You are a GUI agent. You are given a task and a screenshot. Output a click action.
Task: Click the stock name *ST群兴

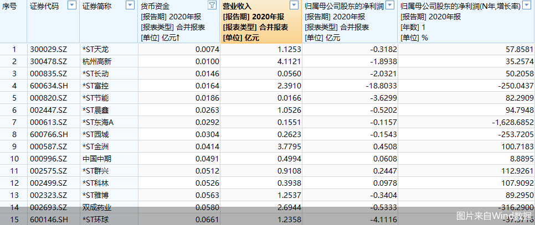[x=95, y=171]
